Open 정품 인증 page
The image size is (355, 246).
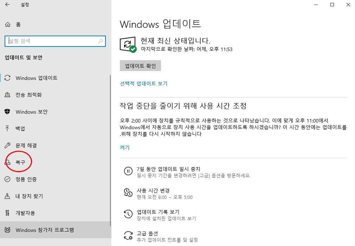click(55, 179)
